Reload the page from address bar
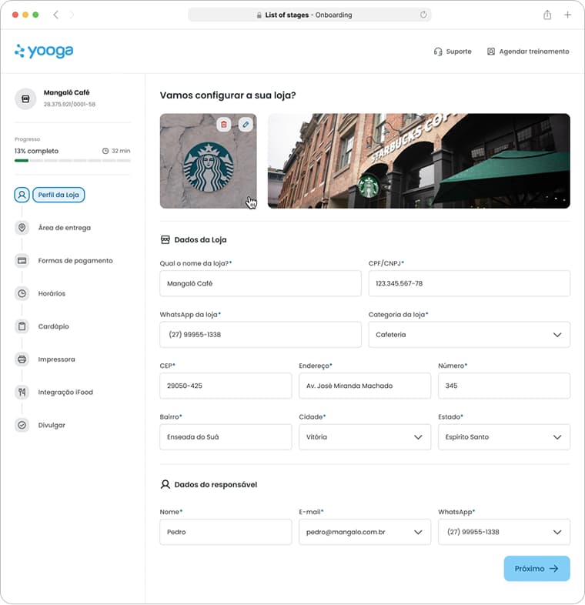Screen dimensions: 585x605 point(423,15)
